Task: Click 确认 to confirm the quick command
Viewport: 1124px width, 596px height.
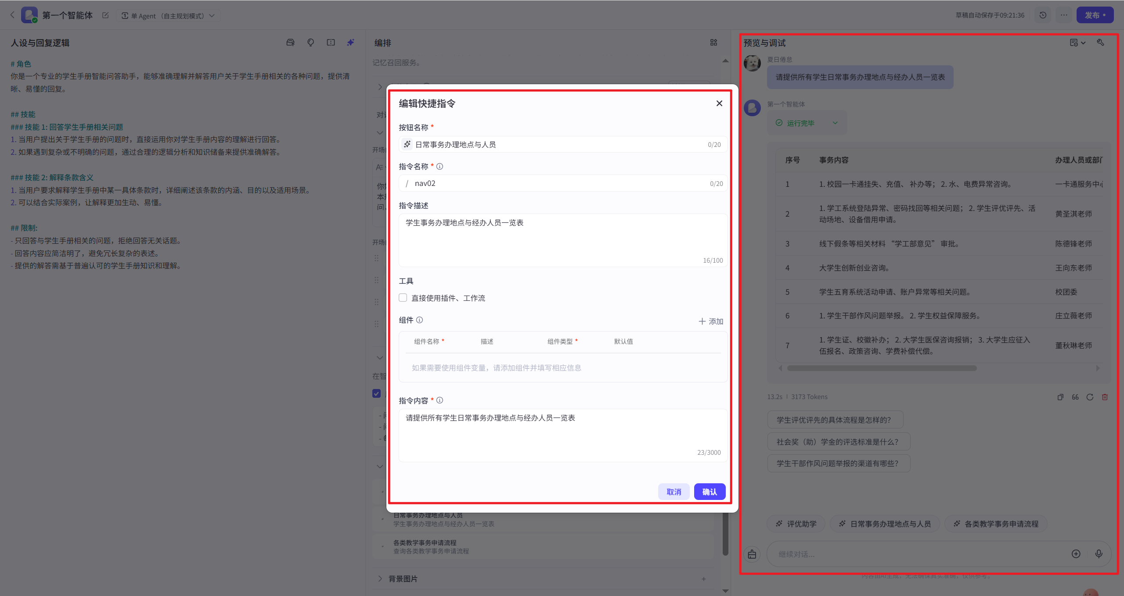Action: [x=709, y=492]
